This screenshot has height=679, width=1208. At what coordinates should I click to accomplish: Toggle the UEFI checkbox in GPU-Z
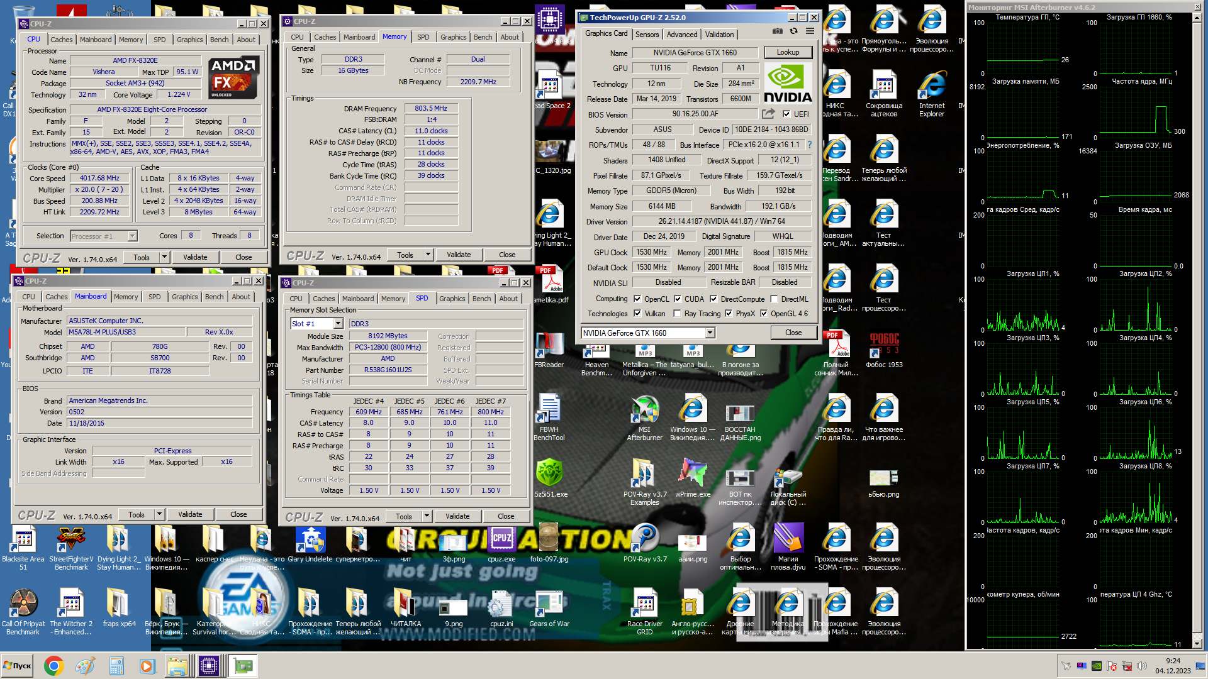click(786, 114)
